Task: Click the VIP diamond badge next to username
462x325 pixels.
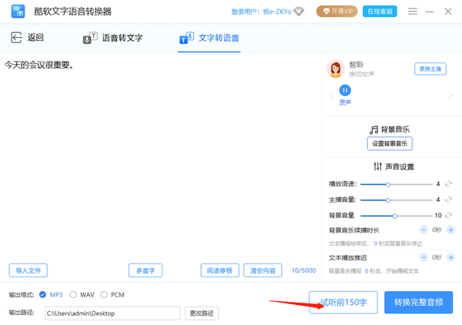Action: (x=299, y=12)
